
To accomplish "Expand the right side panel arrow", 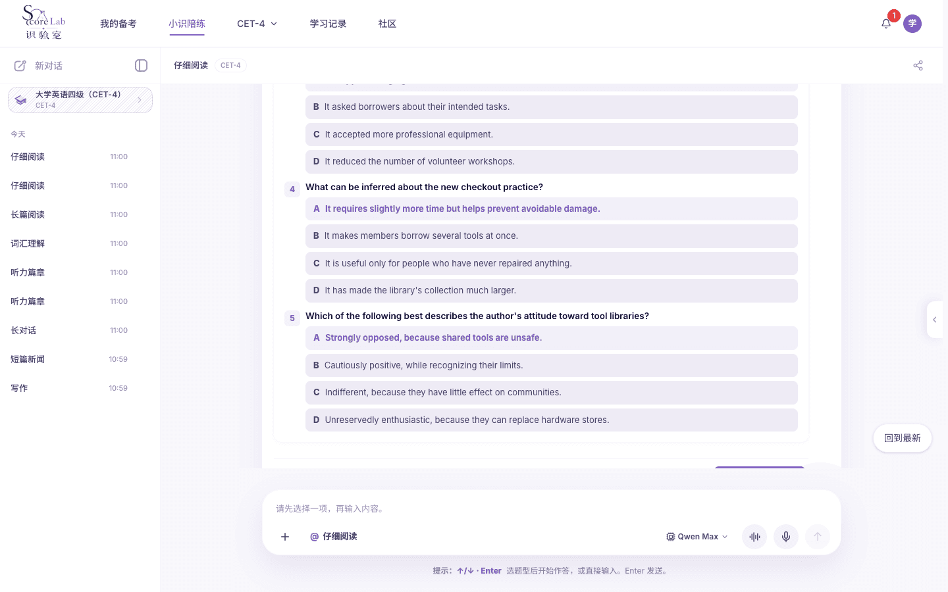I will [935, 320].
